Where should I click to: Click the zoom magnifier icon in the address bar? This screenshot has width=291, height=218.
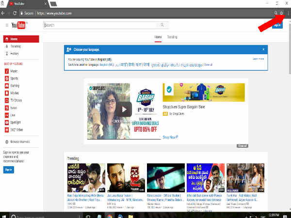[276, 13]
